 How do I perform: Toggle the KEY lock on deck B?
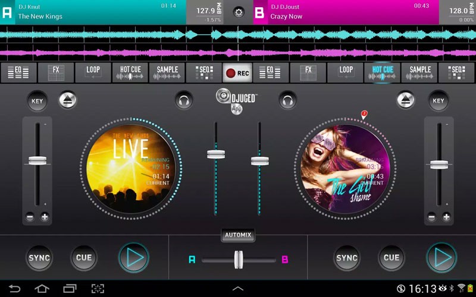coord(438,101)
